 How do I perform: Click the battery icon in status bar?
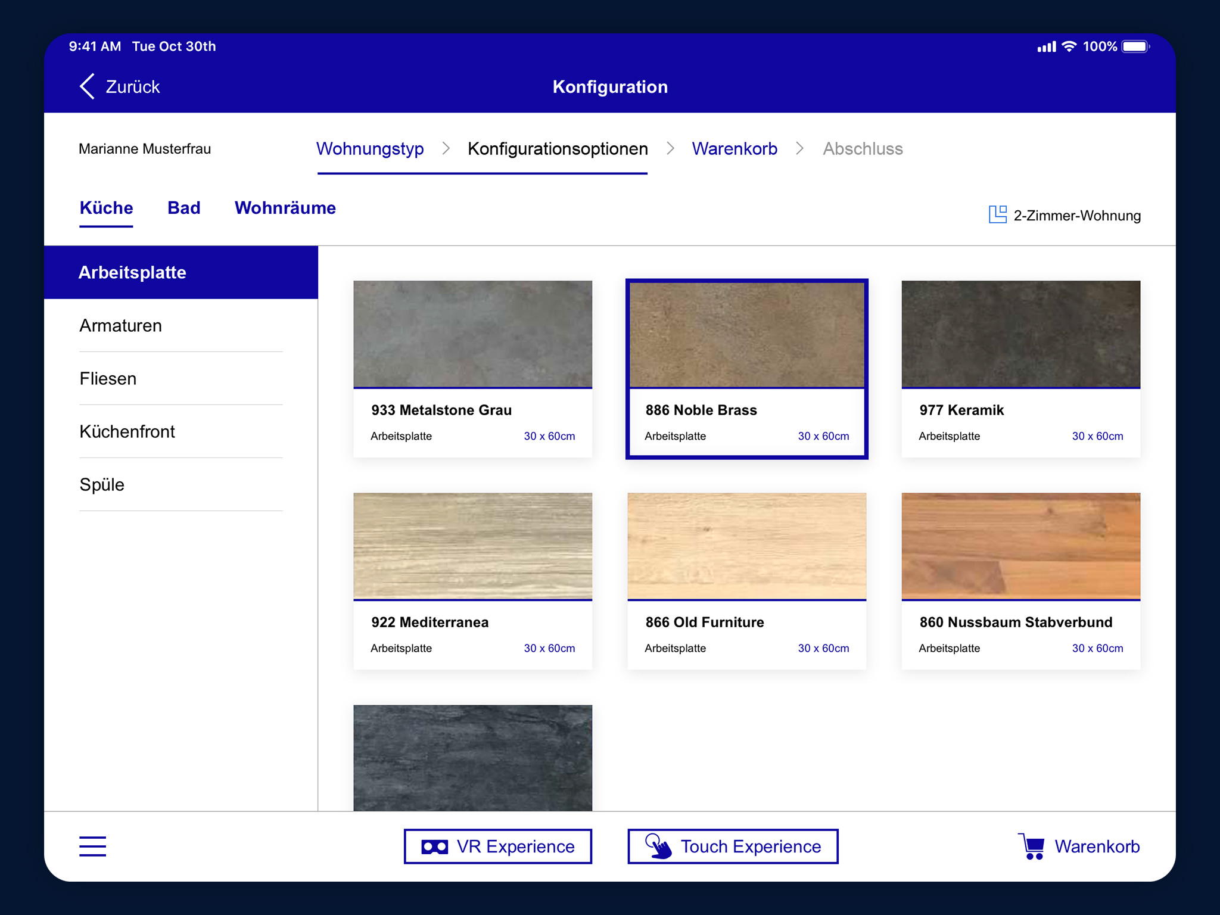tap(1135, 46)
